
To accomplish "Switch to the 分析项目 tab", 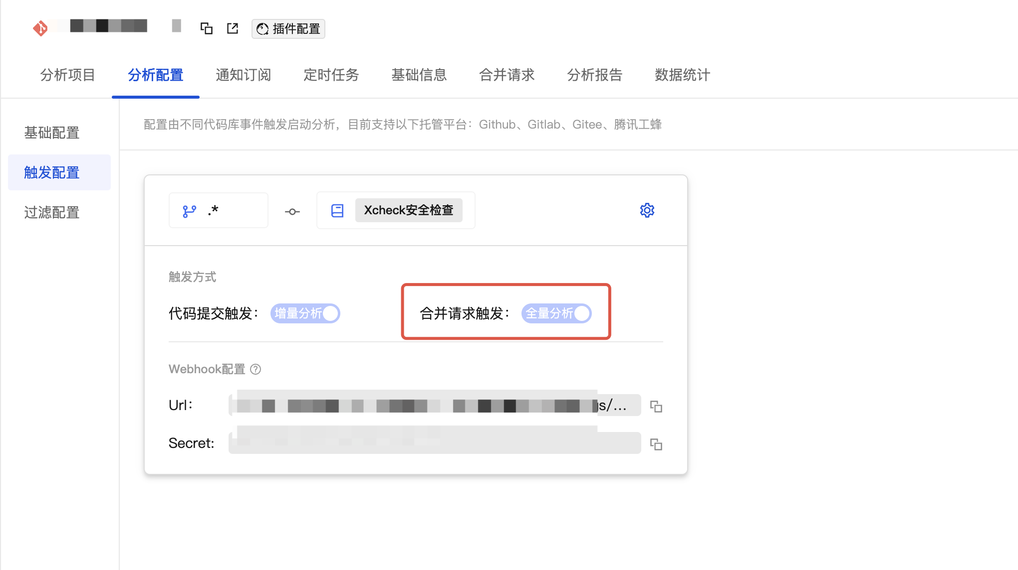I will [68, 75].
